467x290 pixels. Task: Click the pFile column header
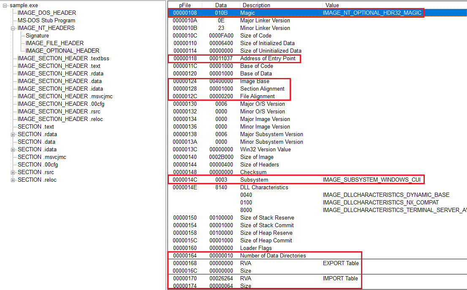click(x=185, y=5)
